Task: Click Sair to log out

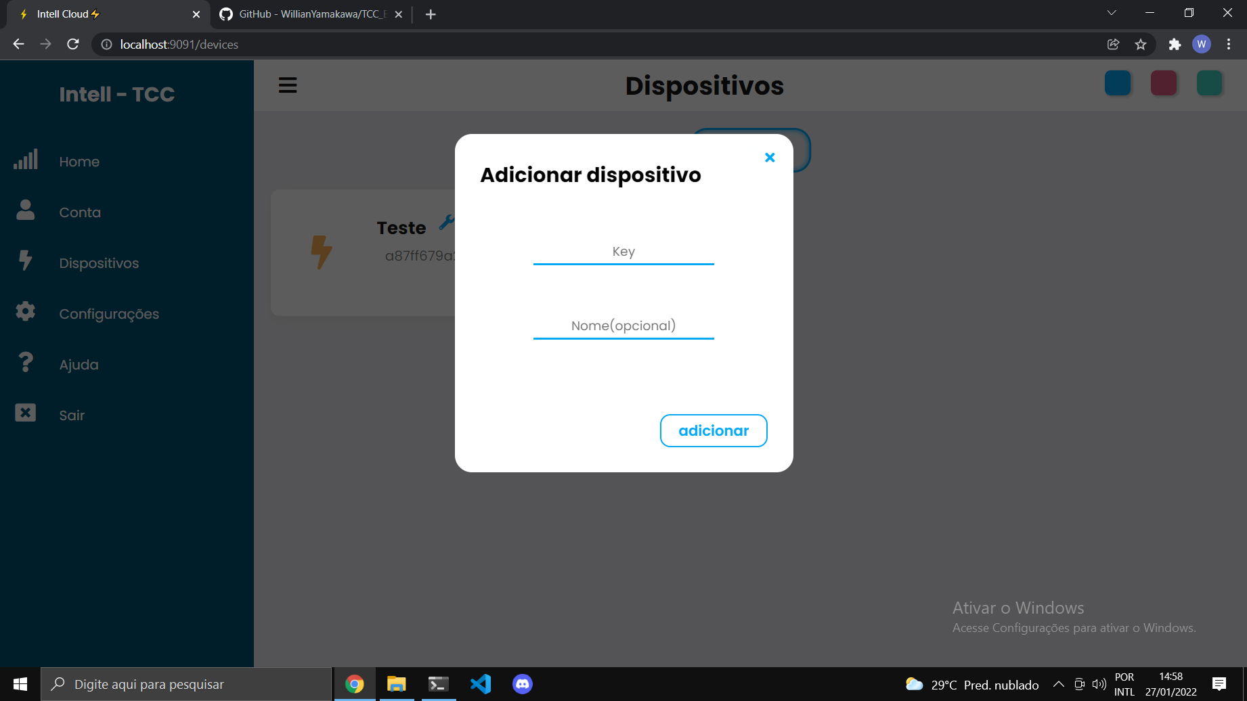Action: click(72, 415)
